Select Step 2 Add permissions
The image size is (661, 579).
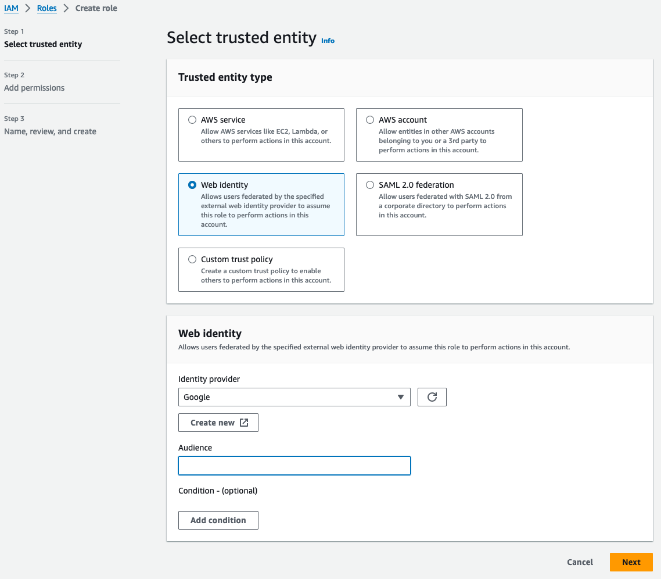(34, 88)
